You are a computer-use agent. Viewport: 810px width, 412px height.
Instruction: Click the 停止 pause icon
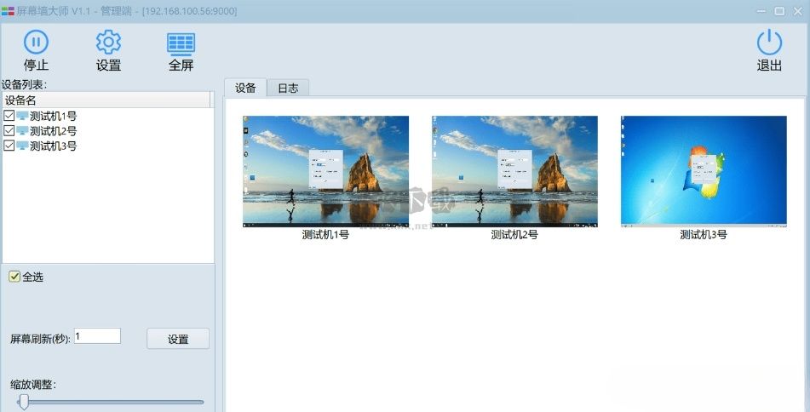(36, 42)
